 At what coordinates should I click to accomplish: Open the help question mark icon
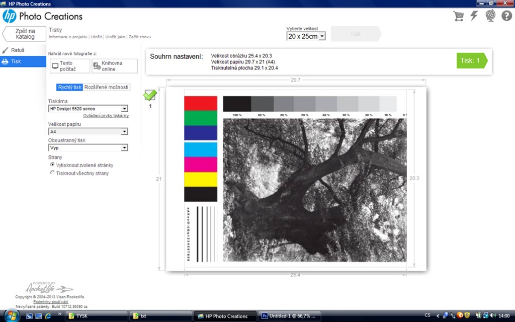click(506, 16)
